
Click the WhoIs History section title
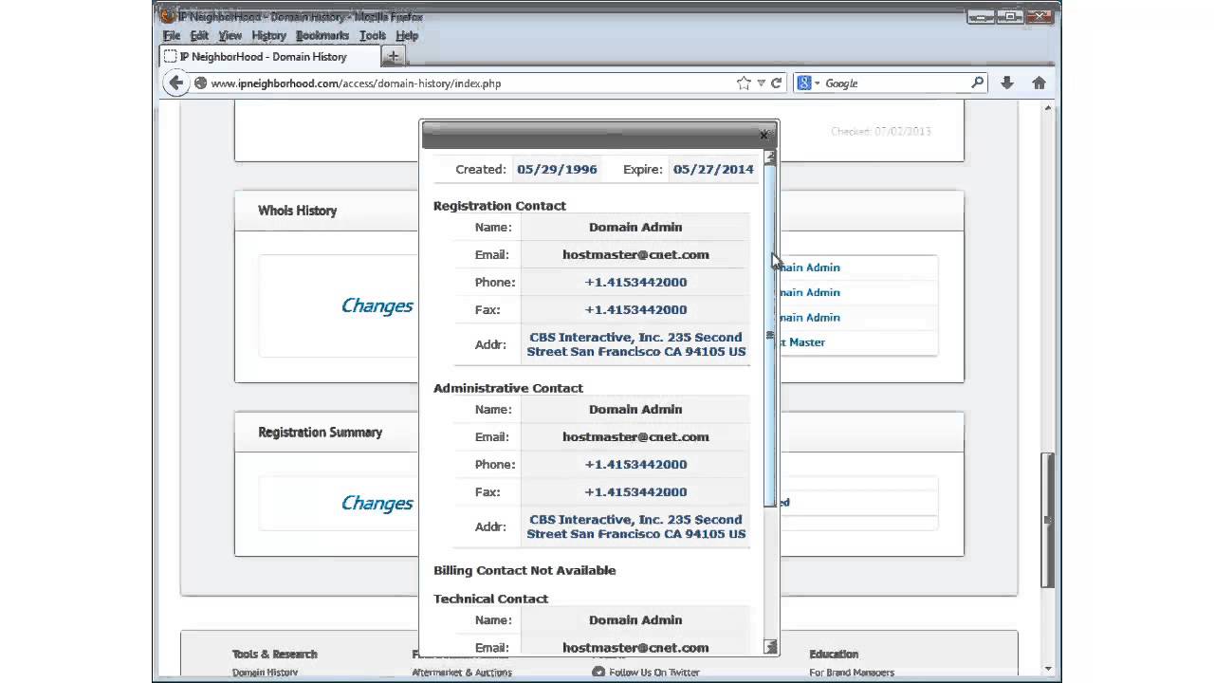click(297, 211)
